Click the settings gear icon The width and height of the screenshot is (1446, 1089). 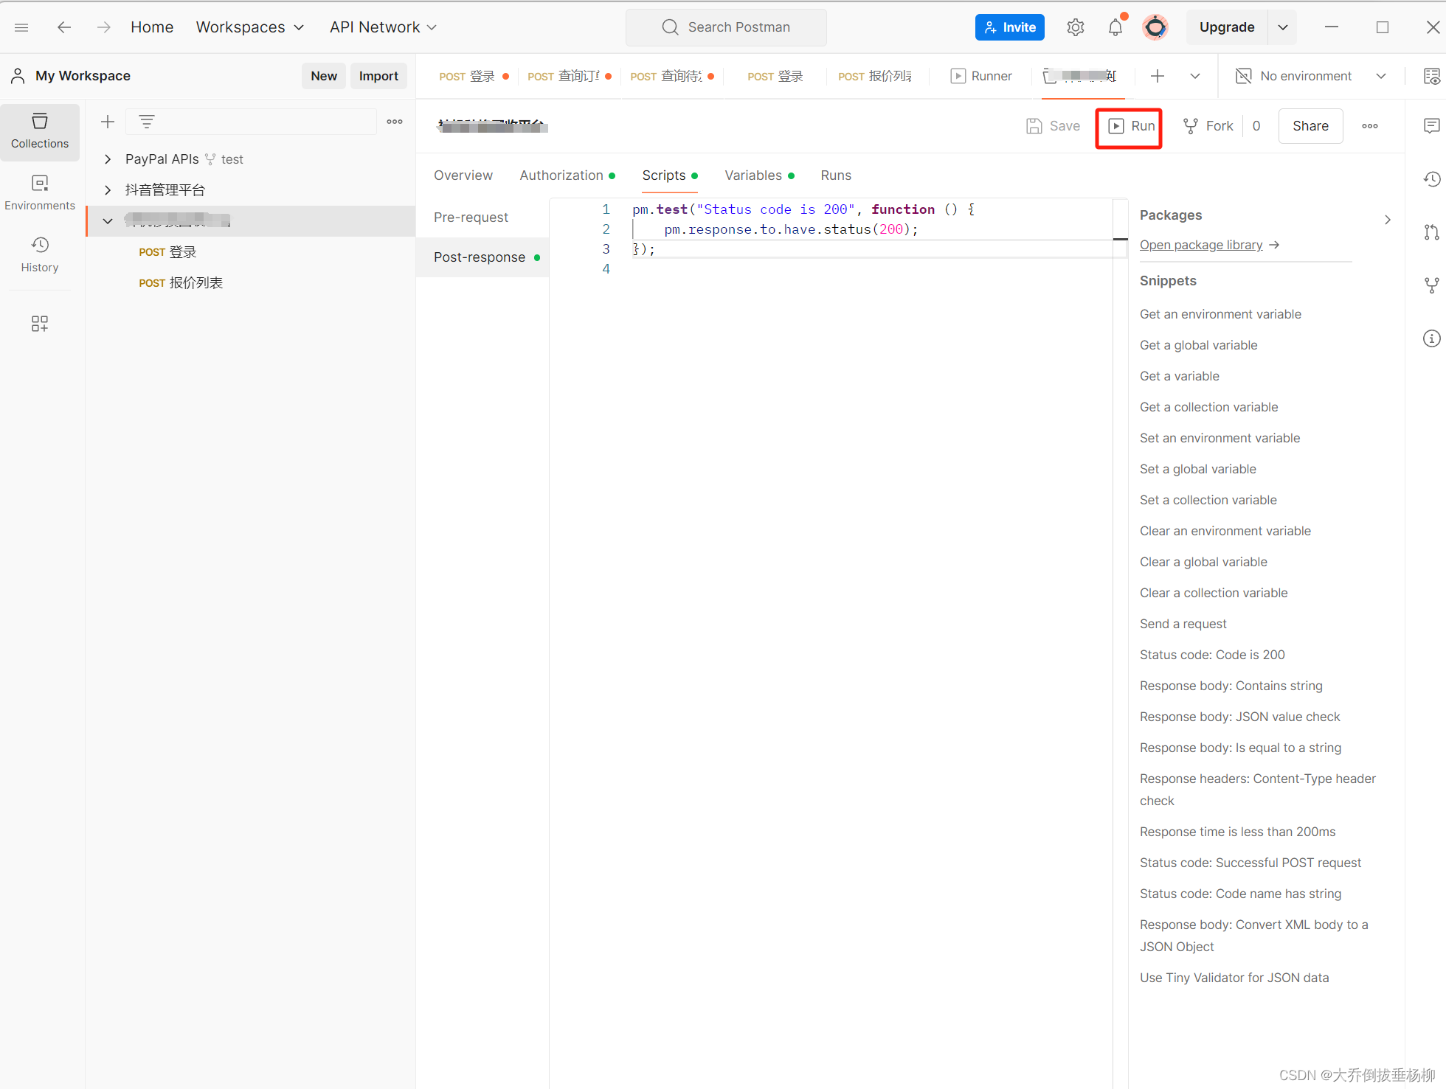1075,27
